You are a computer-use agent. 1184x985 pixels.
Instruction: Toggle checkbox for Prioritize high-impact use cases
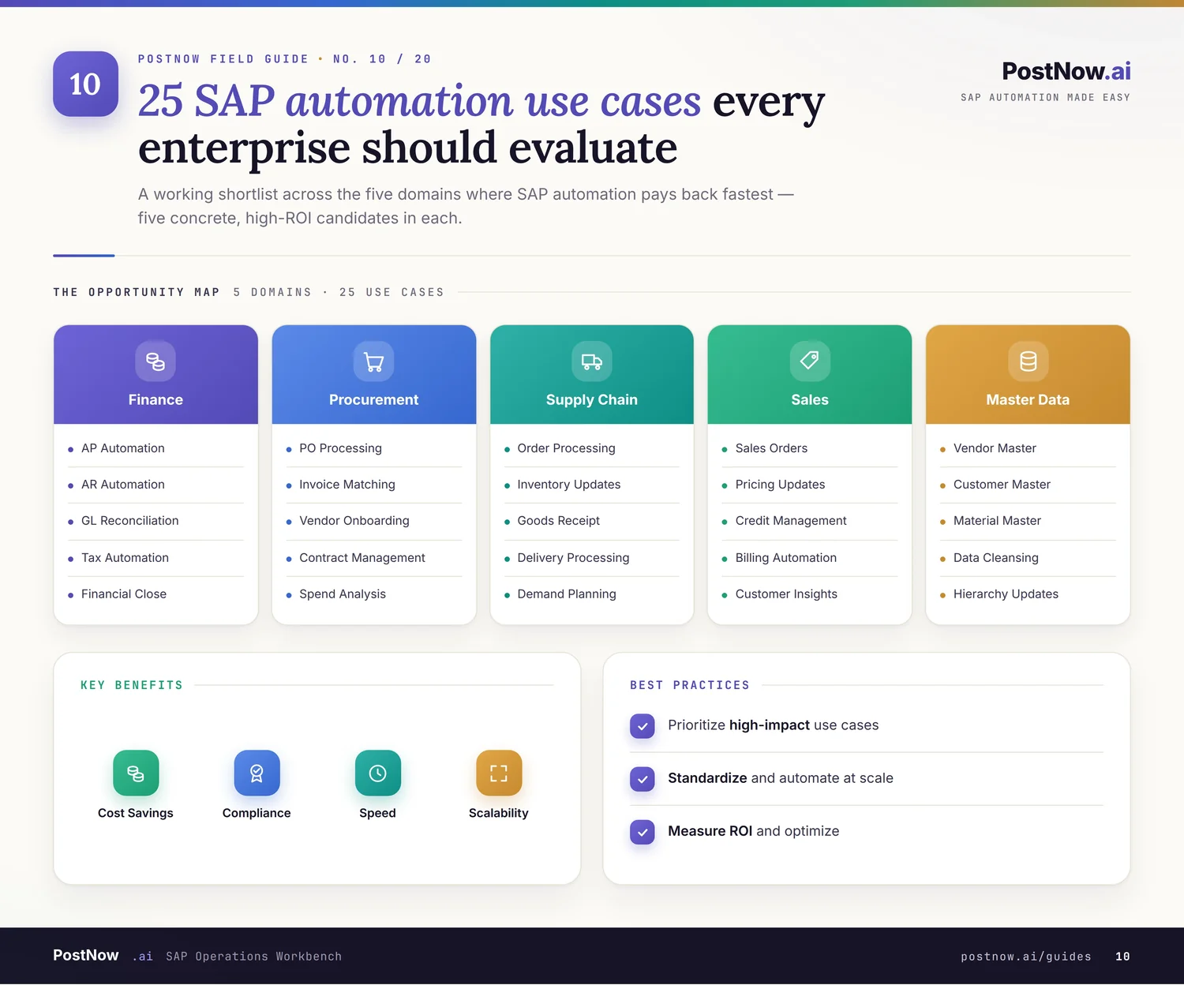(643, 725)
